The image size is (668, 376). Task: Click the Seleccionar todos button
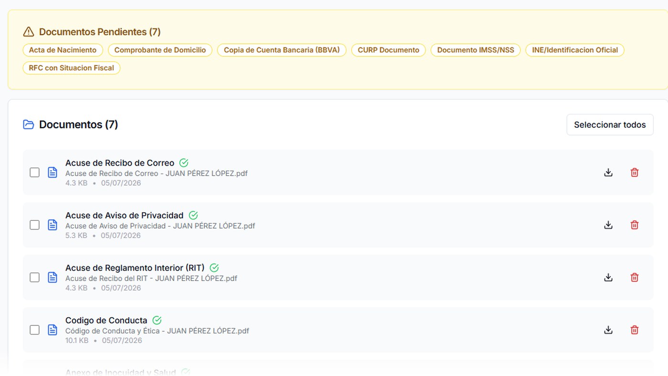pos(610,125)
